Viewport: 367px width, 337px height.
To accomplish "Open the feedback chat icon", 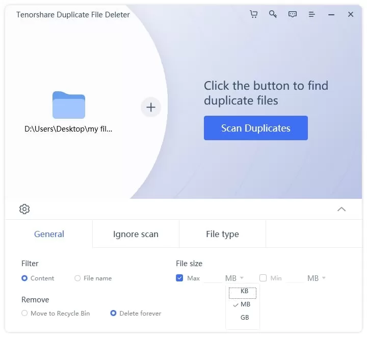I will tap(293, 14).
